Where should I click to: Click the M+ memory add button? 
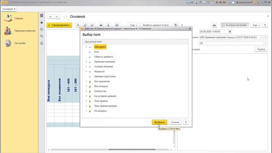click(x=221, y=3)
